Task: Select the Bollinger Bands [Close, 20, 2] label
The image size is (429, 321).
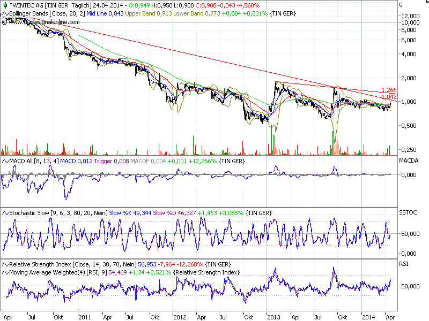Action: (47, 14)
